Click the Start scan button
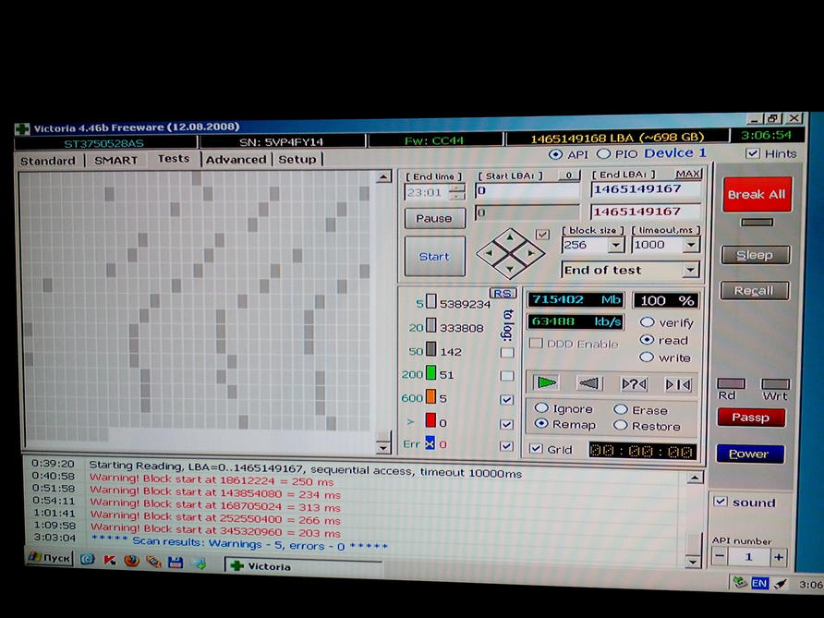The image size is (824, 618). pos(434,257)
